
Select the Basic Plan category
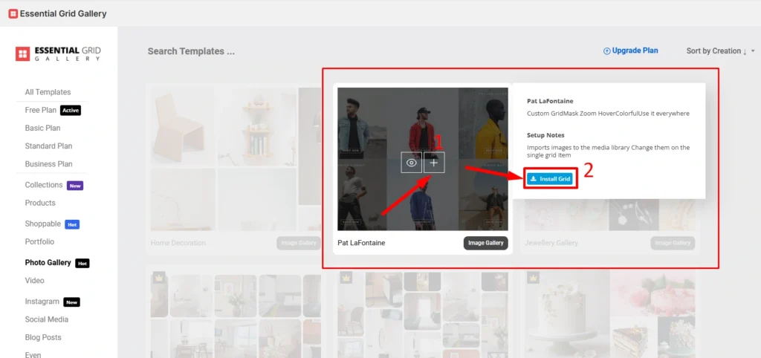click(x=42, y=128)
